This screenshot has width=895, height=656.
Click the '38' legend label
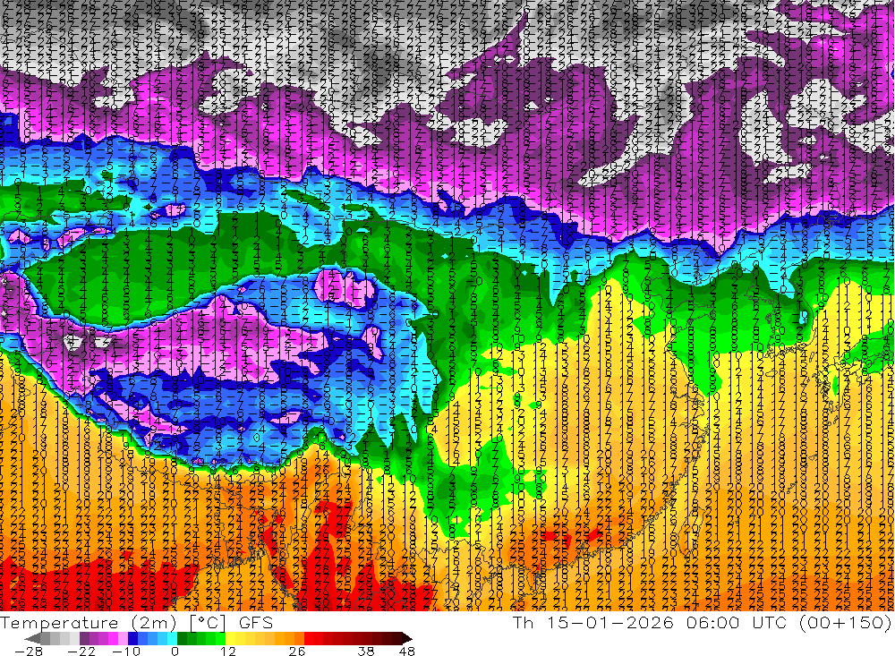366,651
